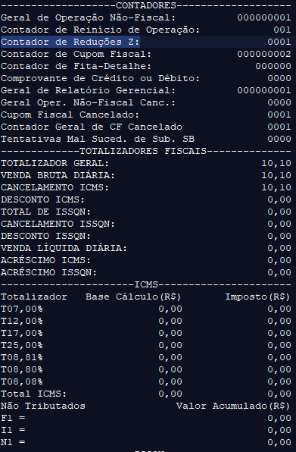Select 'TOTALIZADOR GERAL:' label
Screen dimensions: 296x452
tap(55, 163)
